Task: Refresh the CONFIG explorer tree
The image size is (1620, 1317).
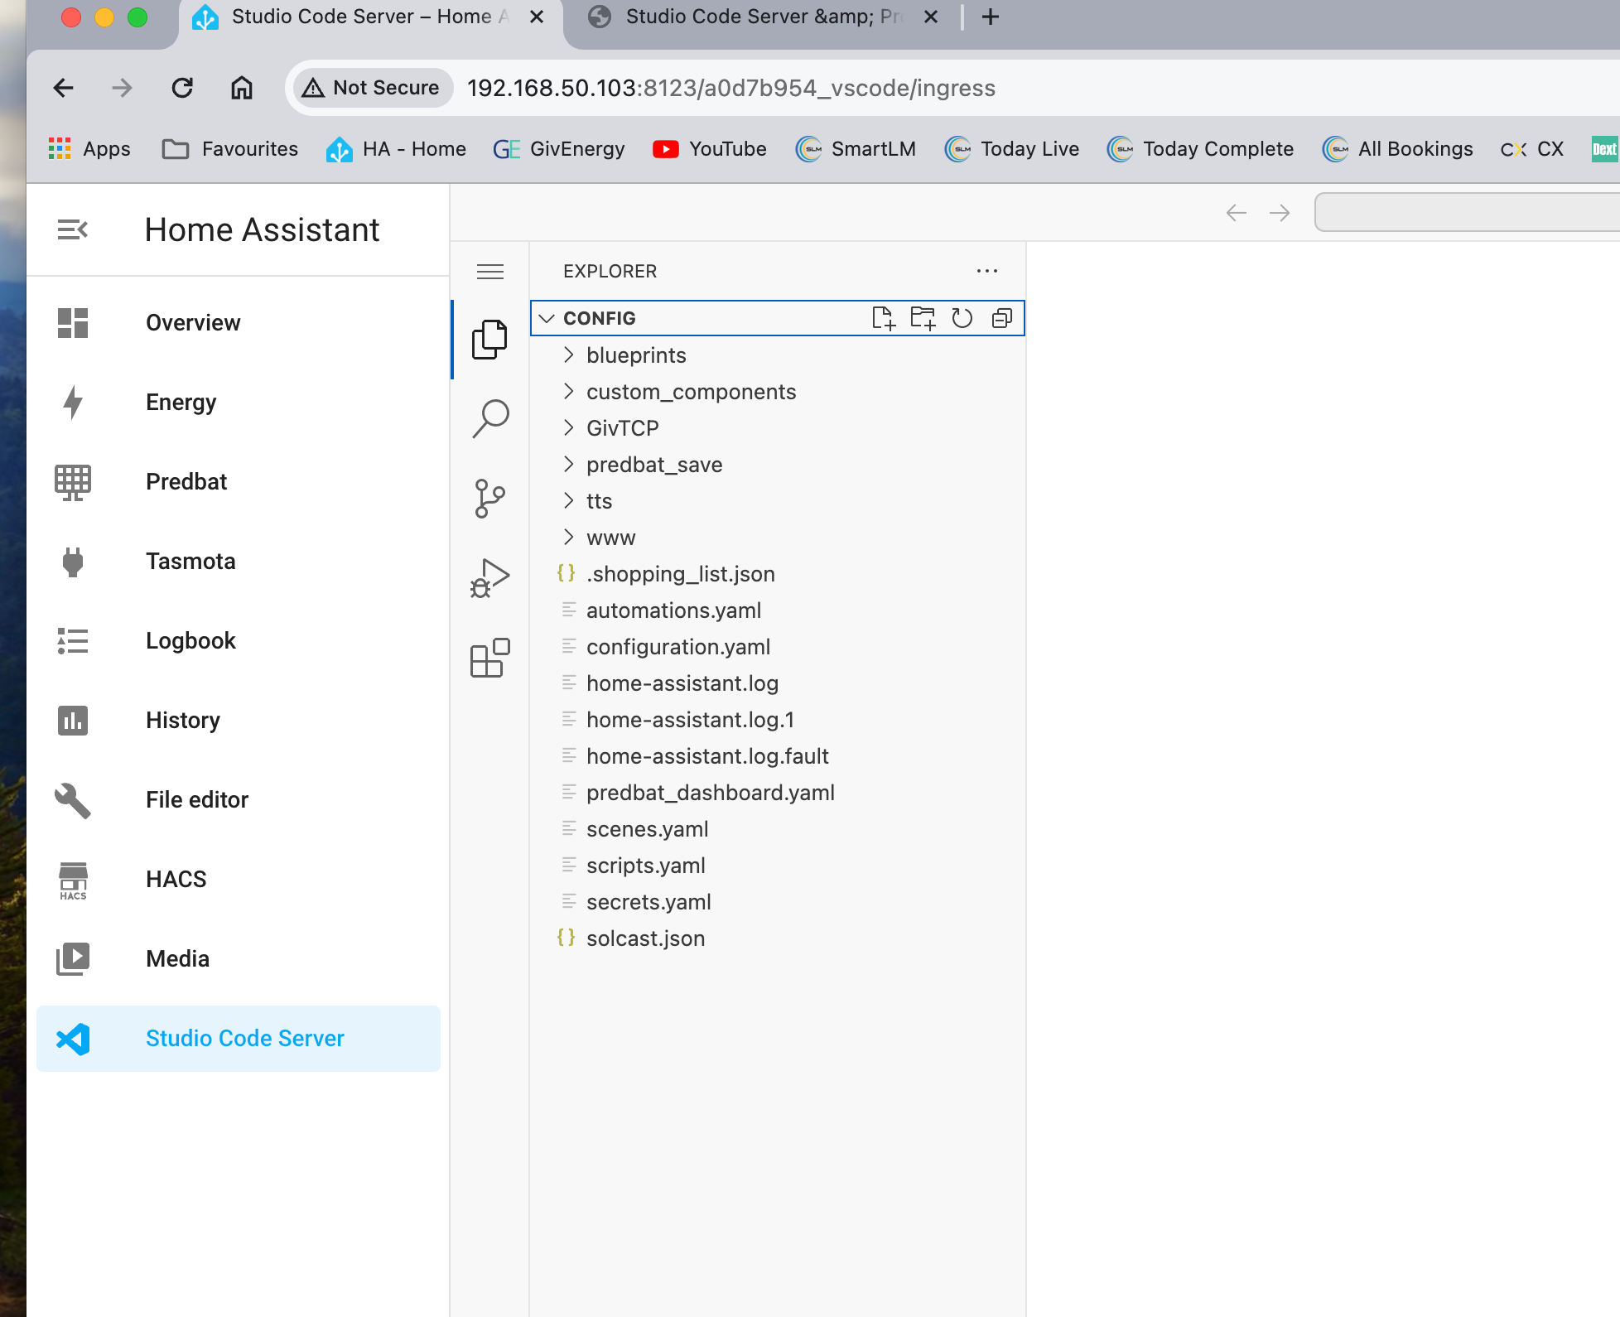Action: pos(962,318)
